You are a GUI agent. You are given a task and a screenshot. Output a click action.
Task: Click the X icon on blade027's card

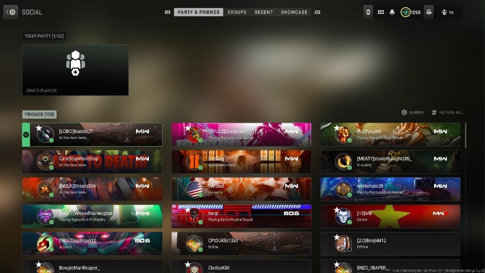coord(26,135)
